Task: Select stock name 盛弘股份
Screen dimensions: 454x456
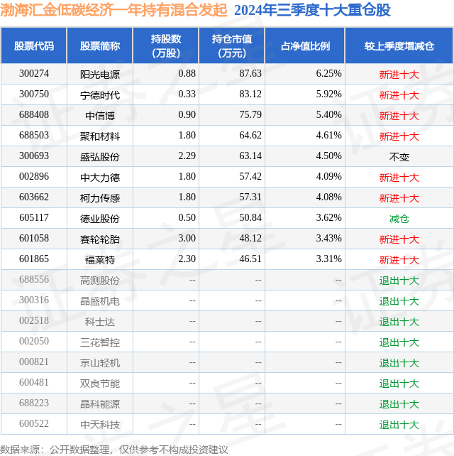Action: coord(100,157)
